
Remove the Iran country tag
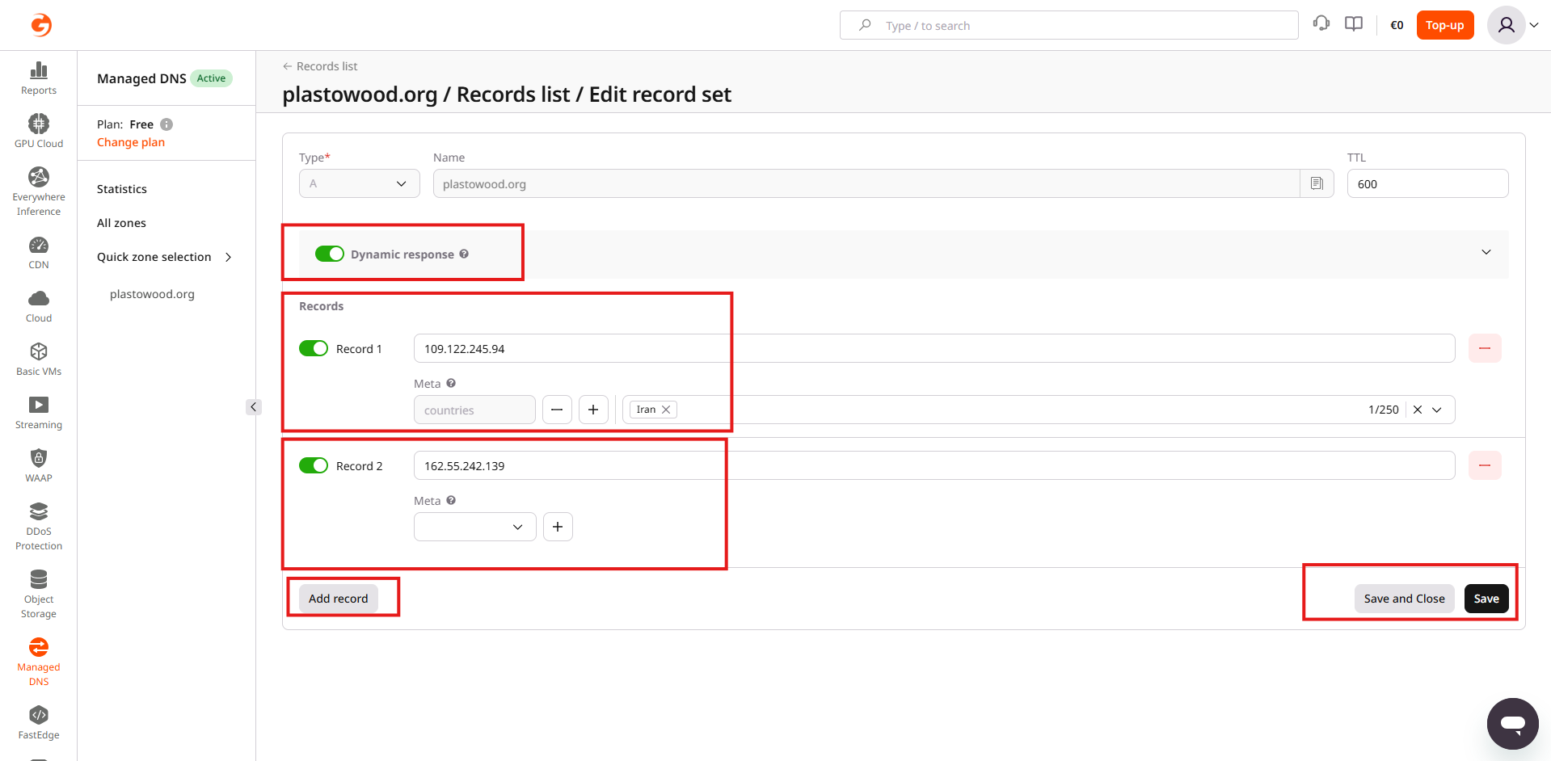point(666,410)
